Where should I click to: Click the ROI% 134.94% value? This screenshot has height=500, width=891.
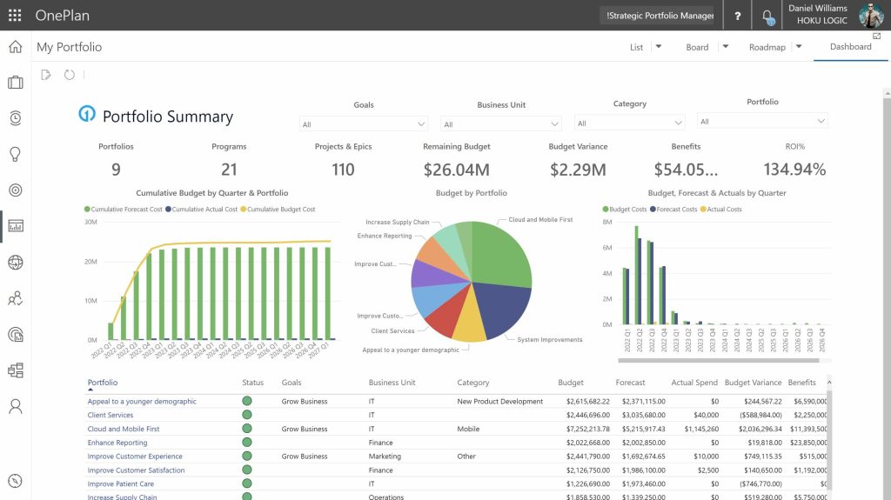pyautogui.click(x=794, y=169)
